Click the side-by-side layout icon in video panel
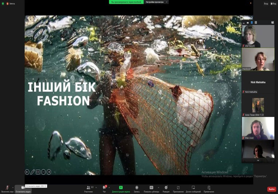Screen dimensions: 278x194 coord(273,23)
